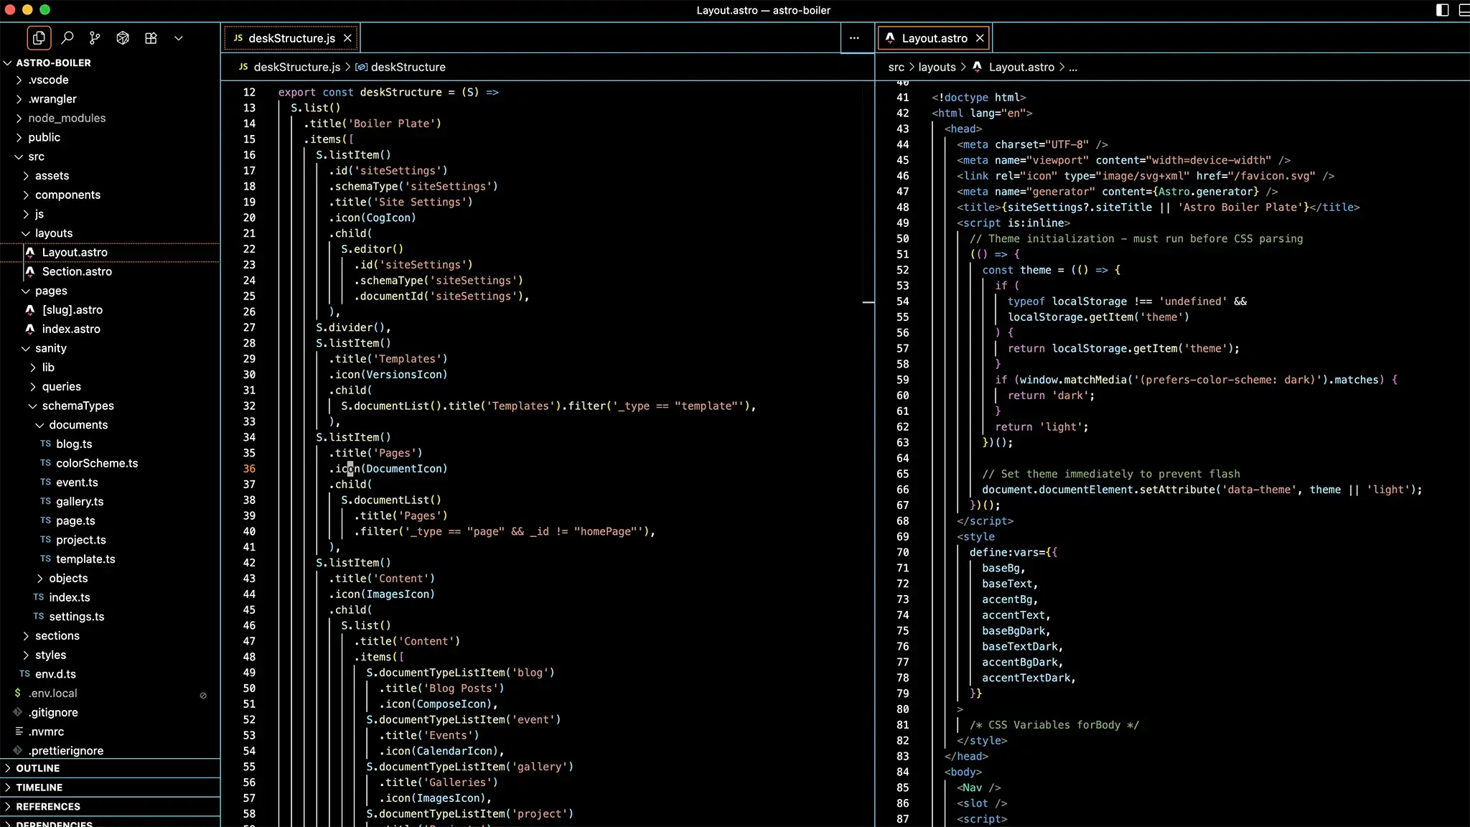Open the .env.local file

click(52, 693)
